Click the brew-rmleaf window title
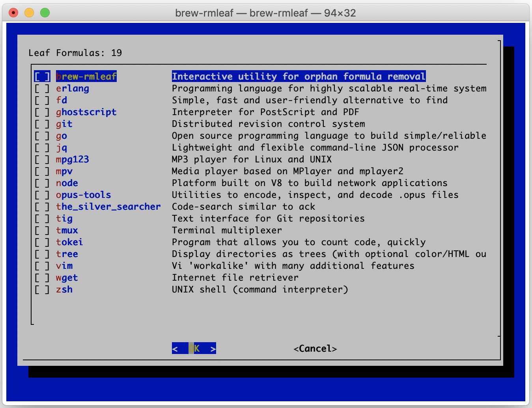 tap(265, 13)
